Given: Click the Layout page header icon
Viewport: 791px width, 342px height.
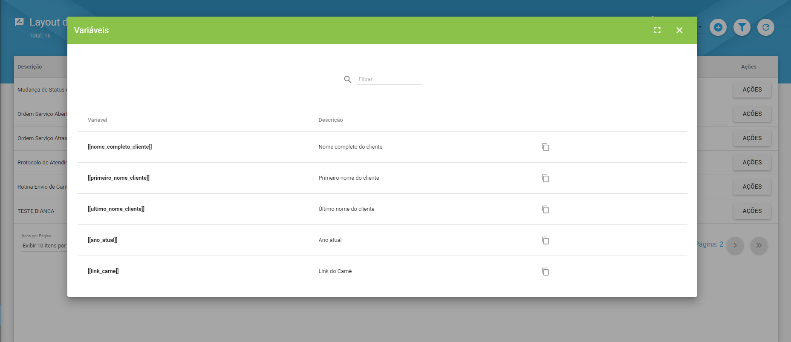Looking at the screenshot, I should [19, 22].
